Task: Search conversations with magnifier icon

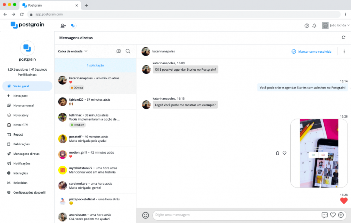Action: 128,51
